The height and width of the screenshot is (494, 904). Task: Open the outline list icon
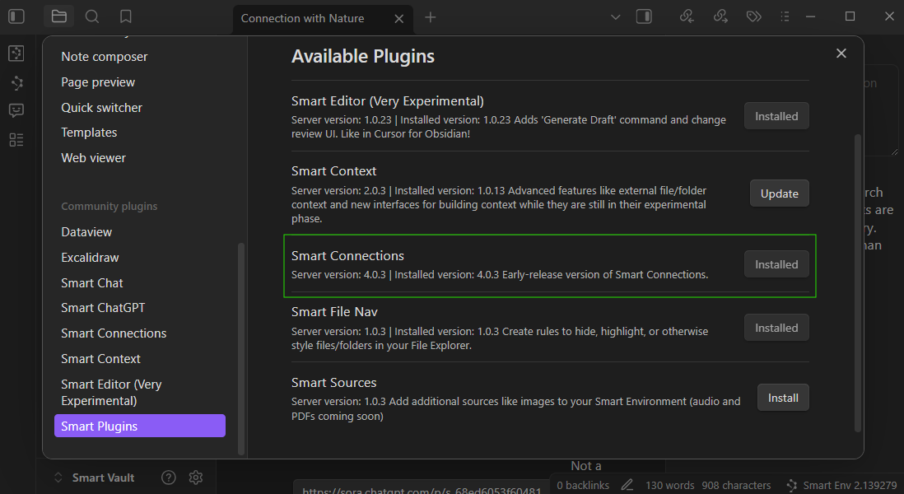(x=785, y=16)
